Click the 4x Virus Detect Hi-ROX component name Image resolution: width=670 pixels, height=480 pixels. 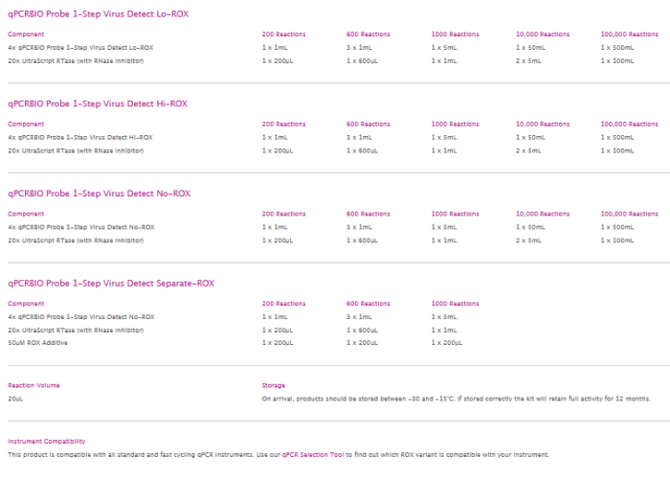80,137
